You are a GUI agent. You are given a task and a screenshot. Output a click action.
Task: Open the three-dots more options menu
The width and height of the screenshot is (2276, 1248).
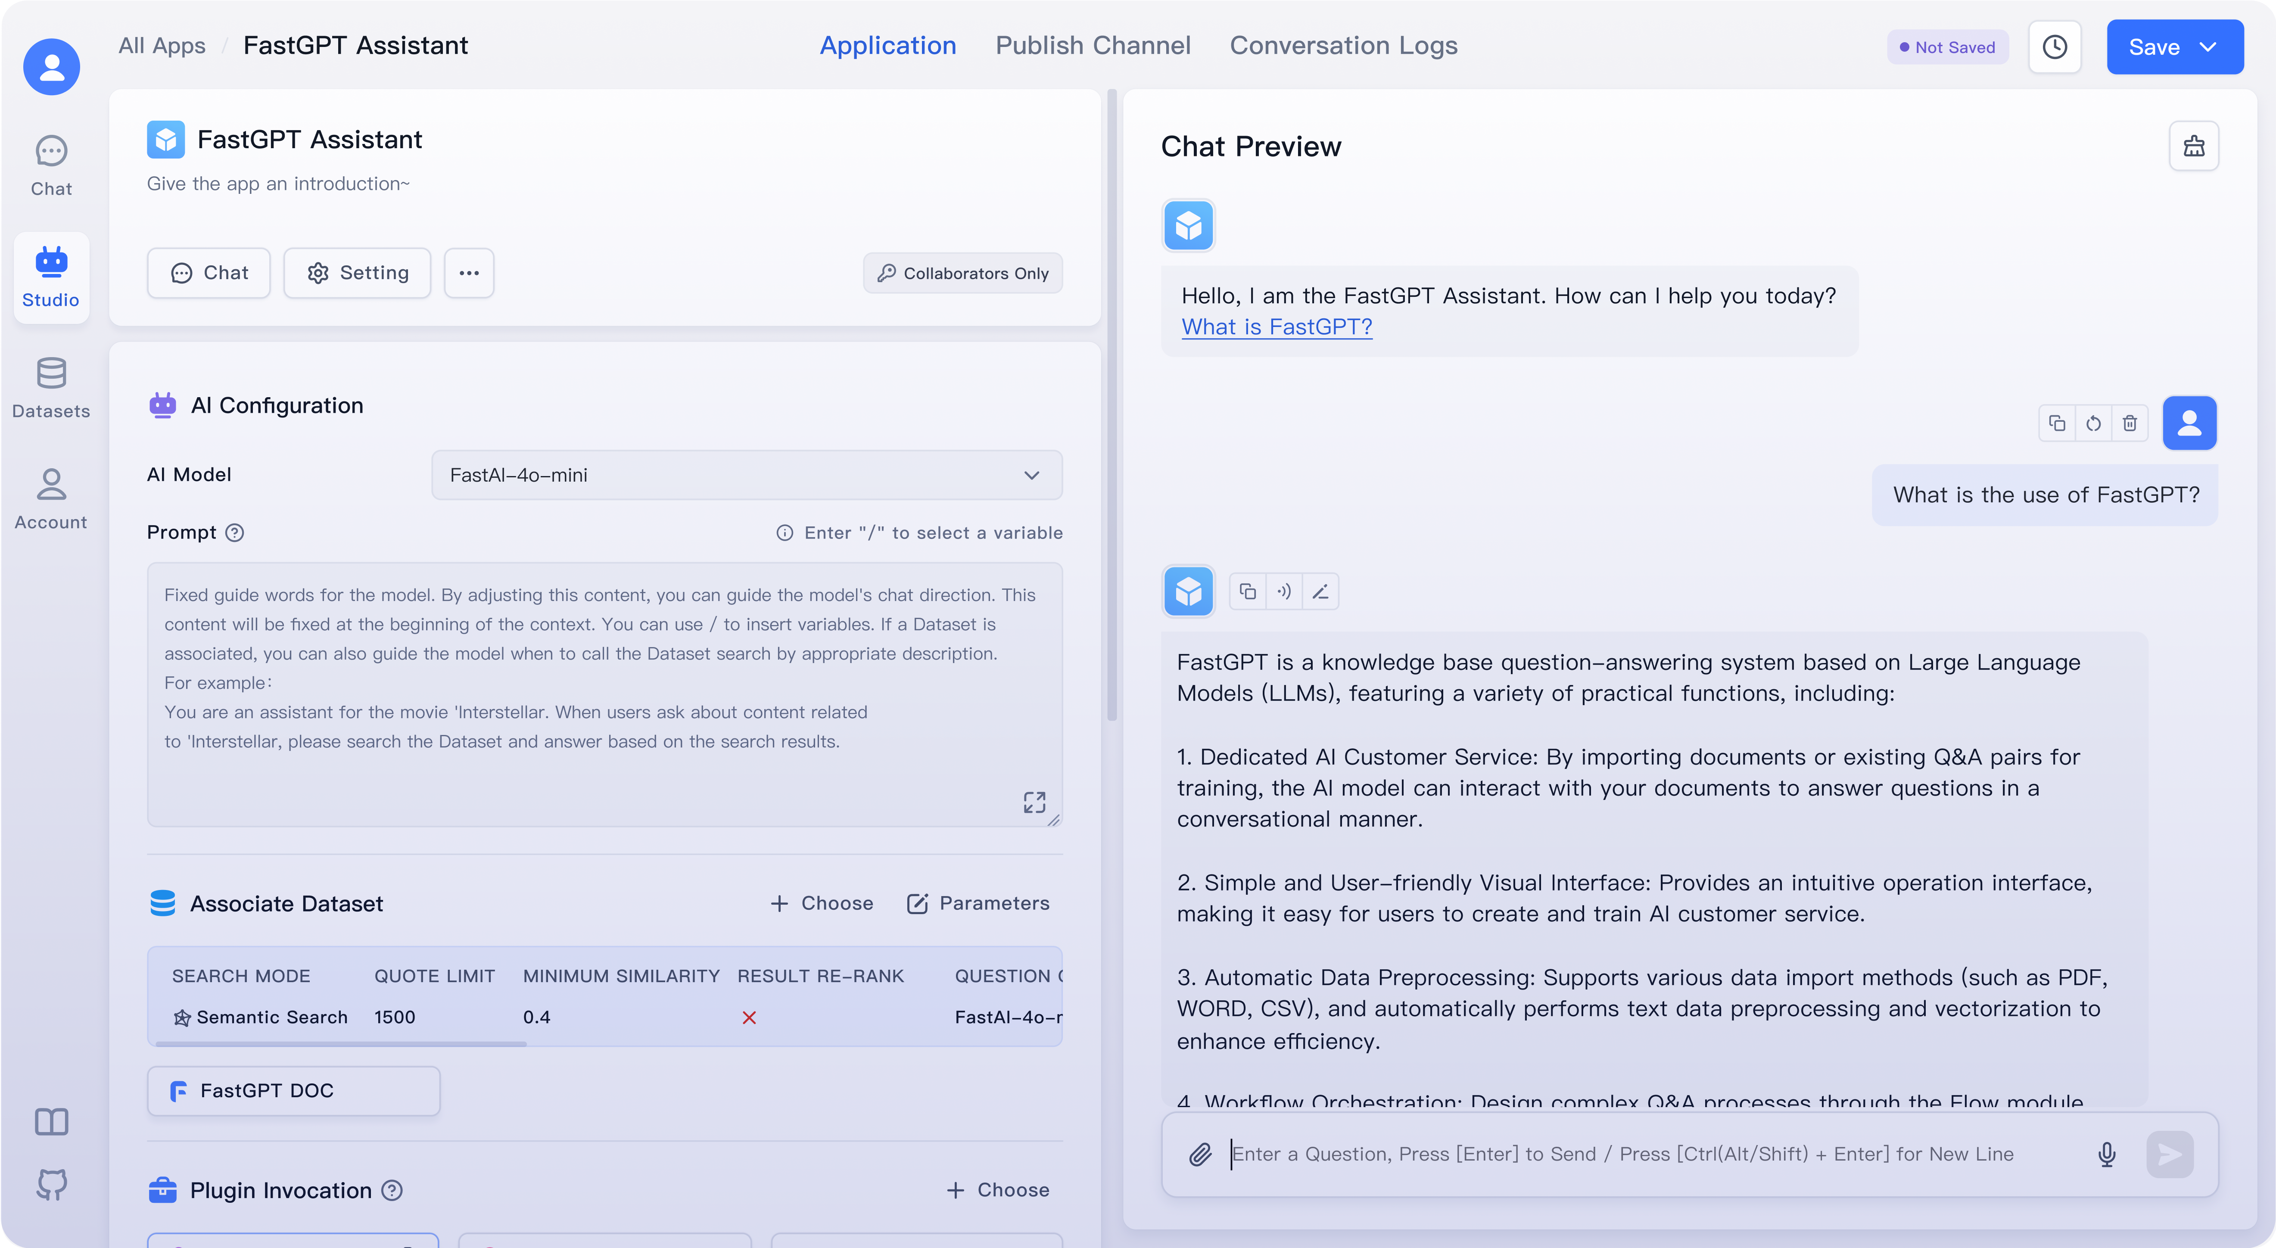(469, 273)
